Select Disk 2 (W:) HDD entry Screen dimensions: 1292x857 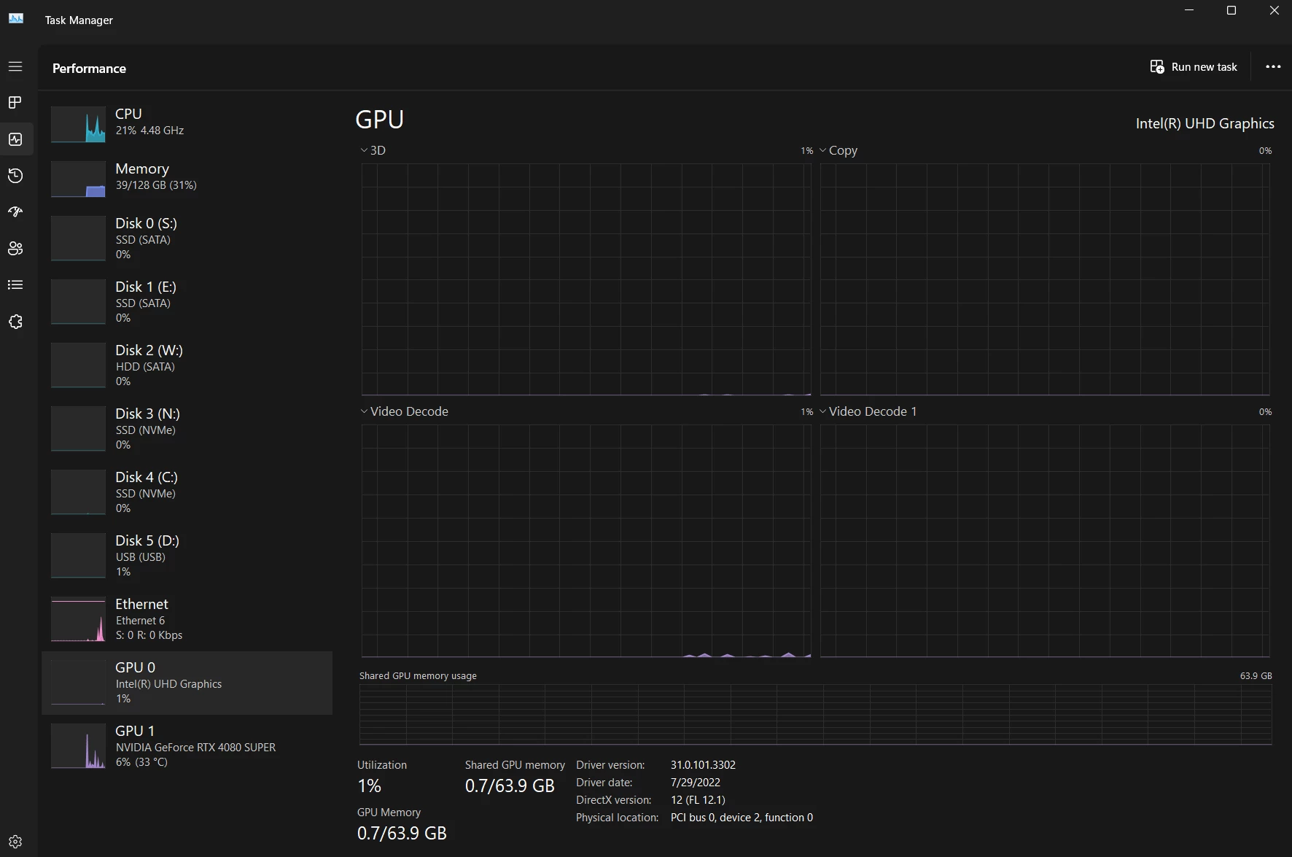coord(187,365)
